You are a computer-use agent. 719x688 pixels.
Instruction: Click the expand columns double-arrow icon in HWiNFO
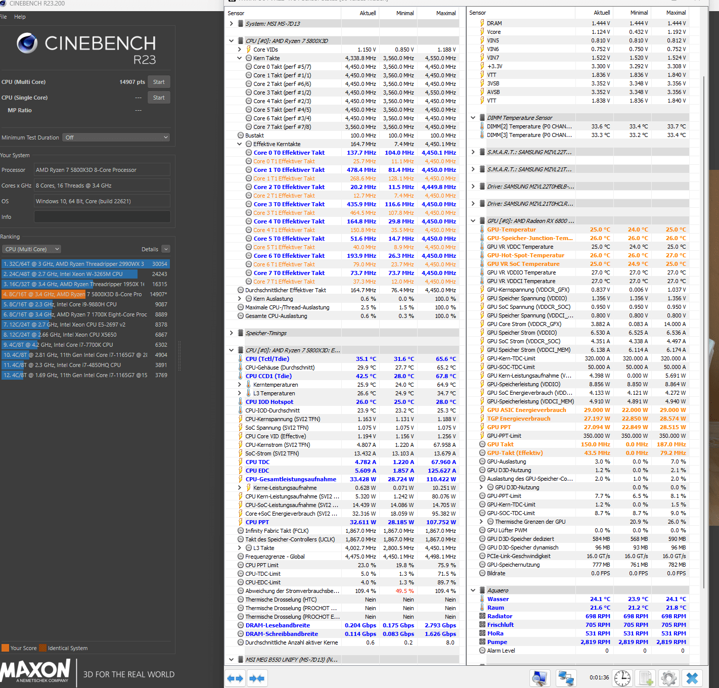pos(236,678)
